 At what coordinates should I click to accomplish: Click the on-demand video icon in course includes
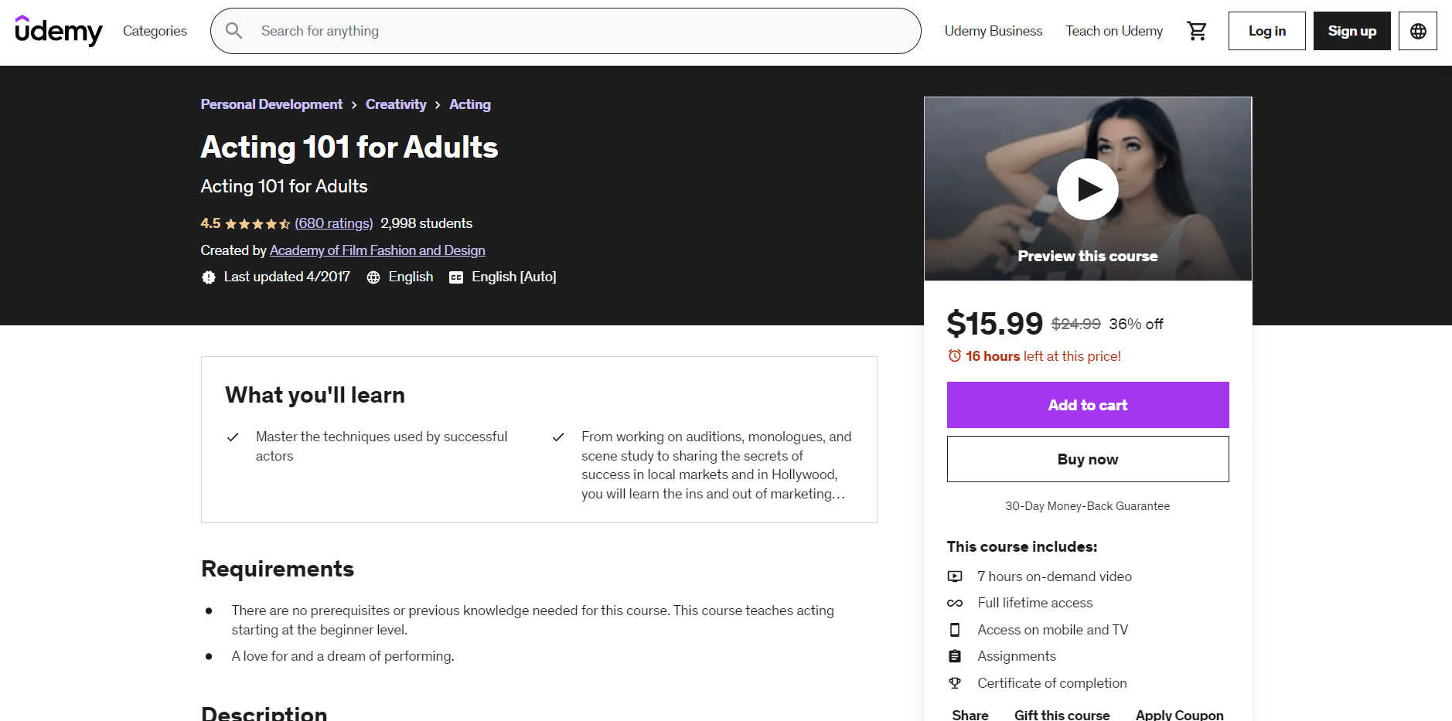coord(955,576)
